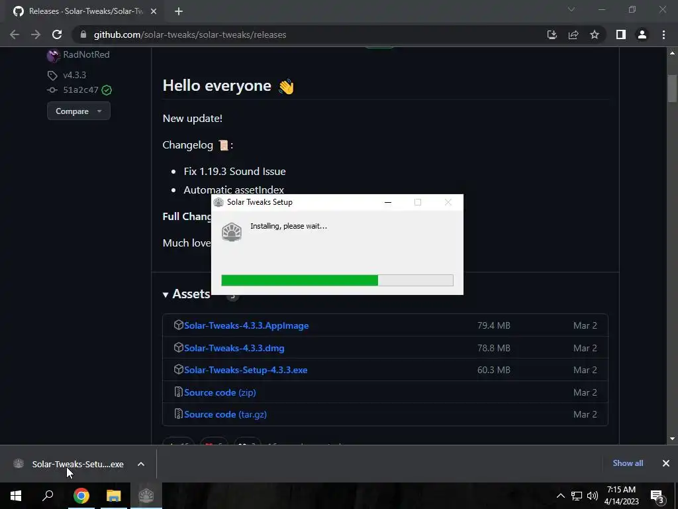Download Solar-Tweaks-Setup-4.3.3.exe
Screen dimensions: 678x509
tap(246, 370)
